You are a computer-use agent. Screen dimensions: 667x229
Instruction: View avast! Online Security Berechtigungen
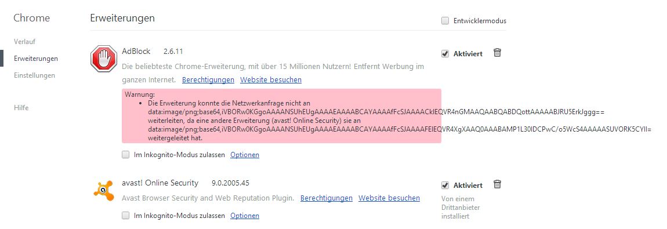coord(327,198)
